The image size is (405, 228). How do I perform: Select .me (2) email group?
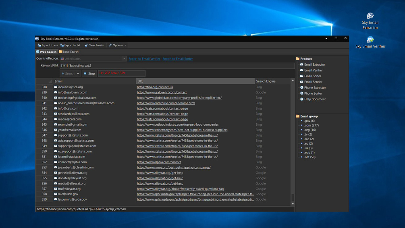coord(309,139)
